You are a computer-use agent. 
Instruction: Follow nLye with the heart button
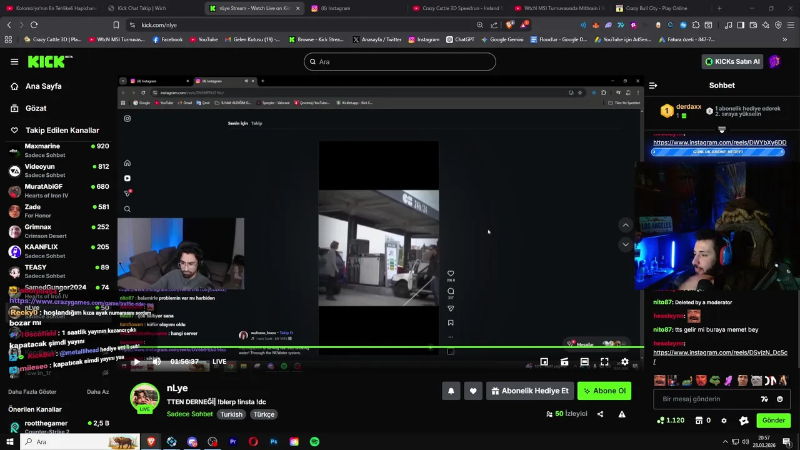click(x=473, y=391)
